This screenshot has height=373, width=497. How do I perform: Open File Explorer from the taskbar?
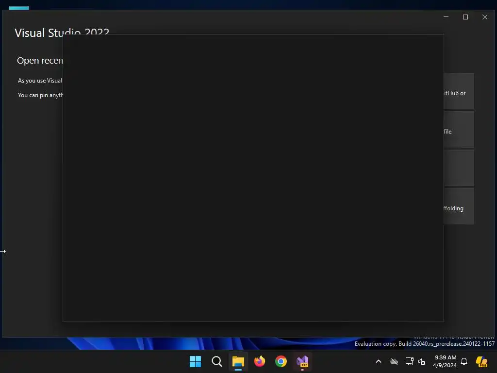[x=238, y=361]
